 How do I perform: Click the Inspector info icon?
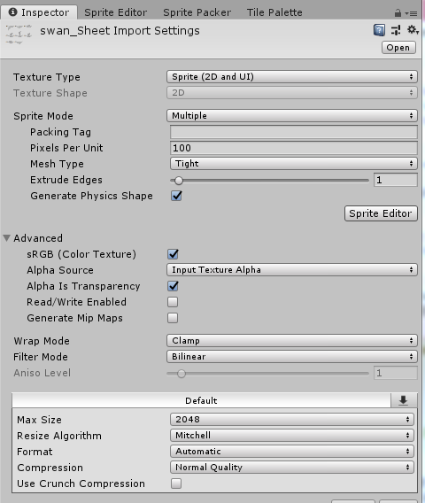[x=12, y=12]
